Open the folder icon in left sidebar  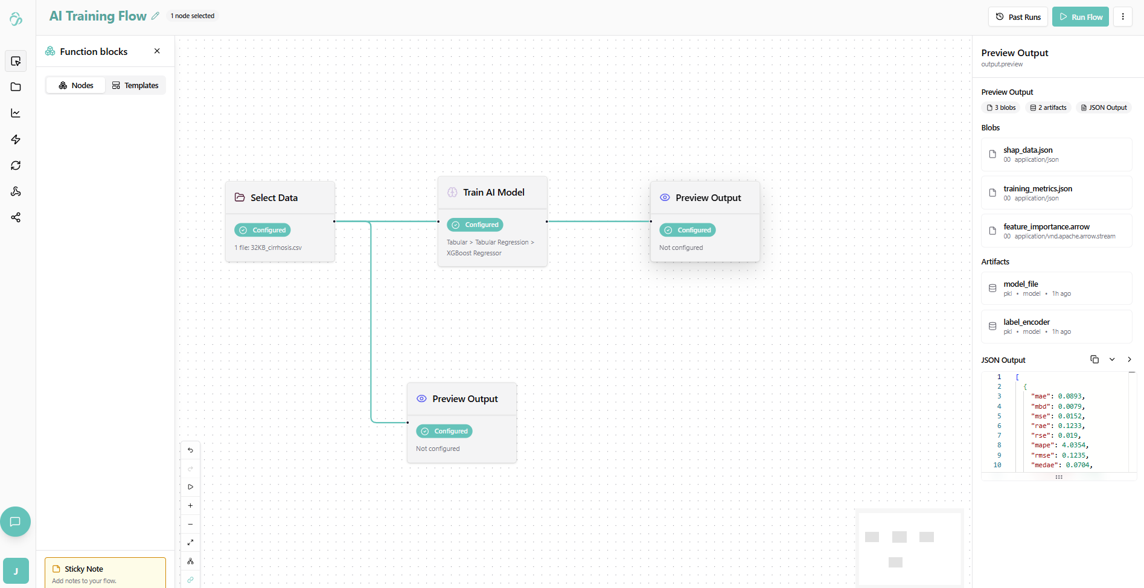[16, 87]
